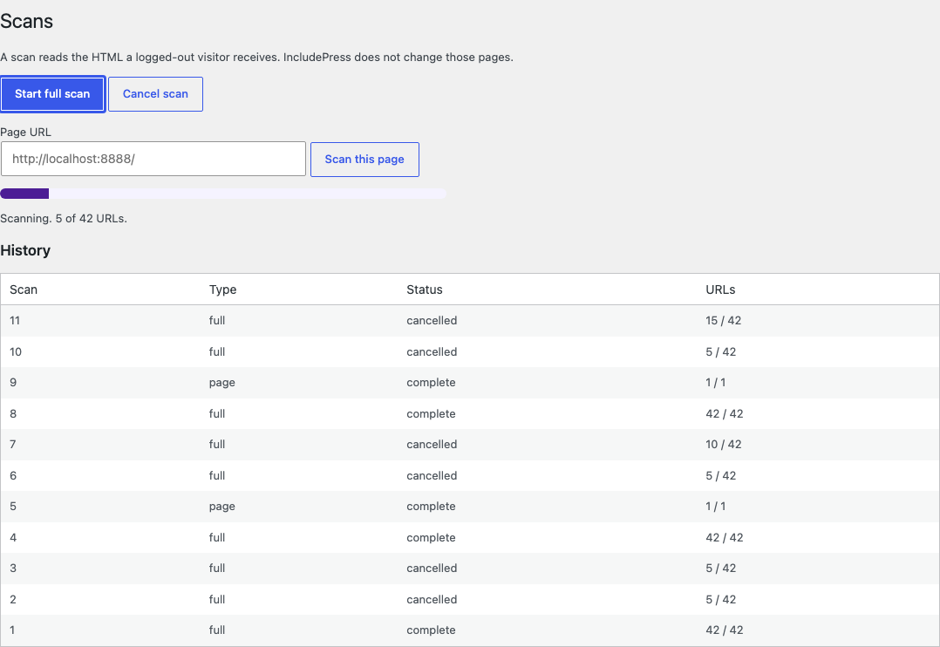Click the '10 / 42' URL count
The image size is (940, 647).
pos(724,445)
